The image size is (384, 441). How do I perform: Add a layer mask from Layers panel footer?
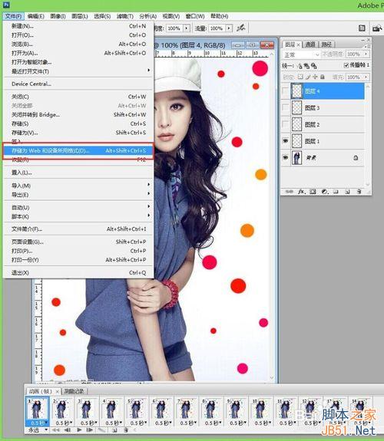click(x=313, y=192)
